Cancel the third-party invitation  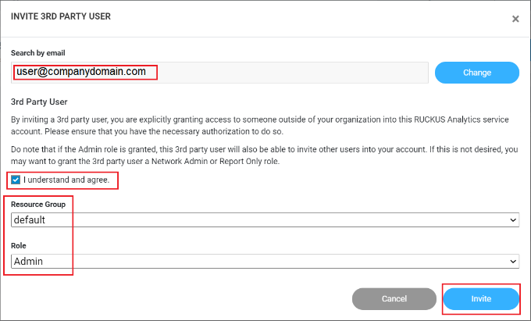394,299
